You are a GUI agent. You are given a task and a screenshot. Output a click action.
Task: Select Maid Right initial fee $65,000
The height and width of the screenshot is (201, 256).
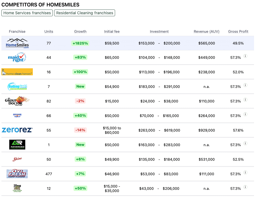[x=112, y=57]
